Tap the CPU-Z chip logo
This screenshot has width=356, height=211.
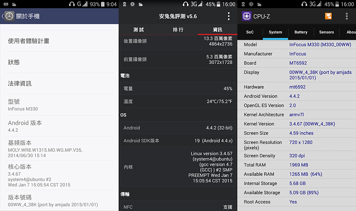pos(246,16)
